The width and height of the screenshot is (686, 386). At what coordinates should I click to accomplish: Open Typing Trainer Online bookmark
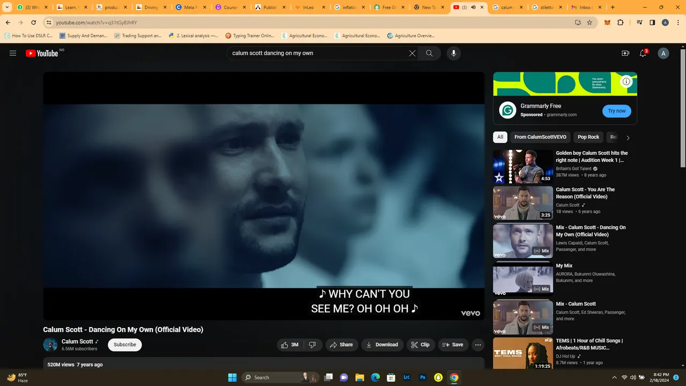pos(250,36)
